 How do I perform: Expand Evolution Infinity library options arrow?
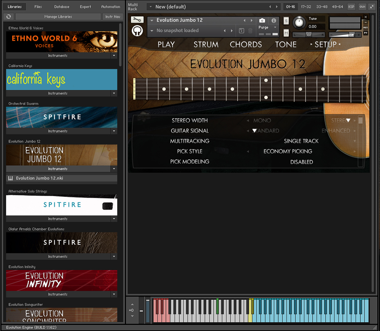pyautogui.click(x=114, y=294)
